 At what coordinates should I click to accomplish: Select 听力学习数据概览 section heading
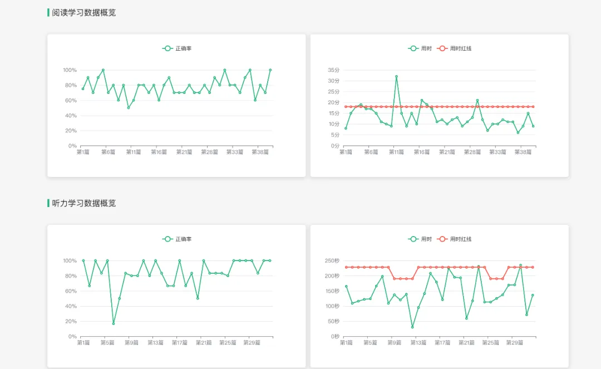pyautogui.click(x=83, y=203)
